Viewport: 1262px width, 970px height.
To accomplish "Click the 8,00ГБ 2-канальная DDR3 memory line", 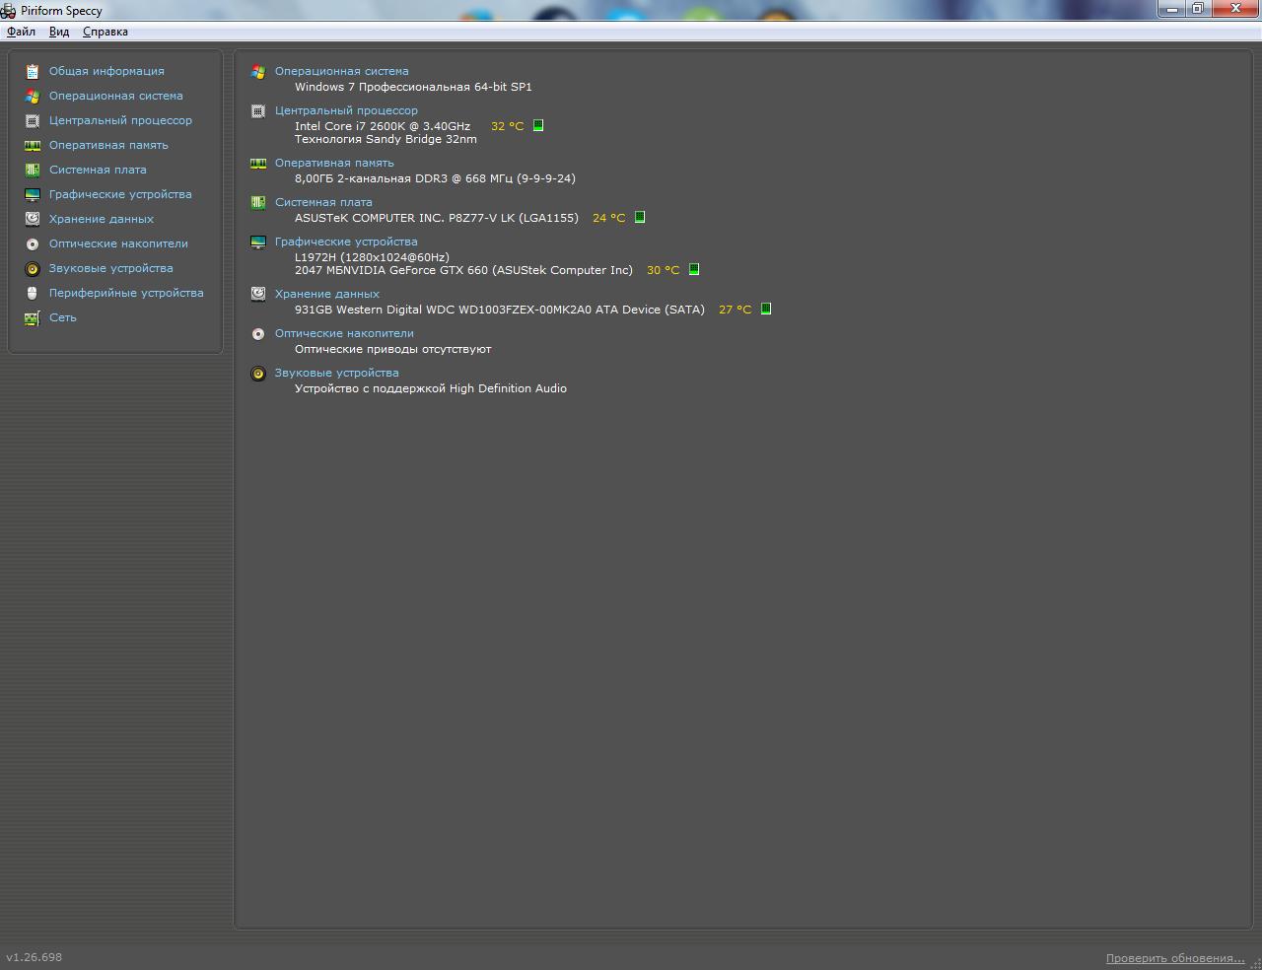I will (x=435, y=178).
